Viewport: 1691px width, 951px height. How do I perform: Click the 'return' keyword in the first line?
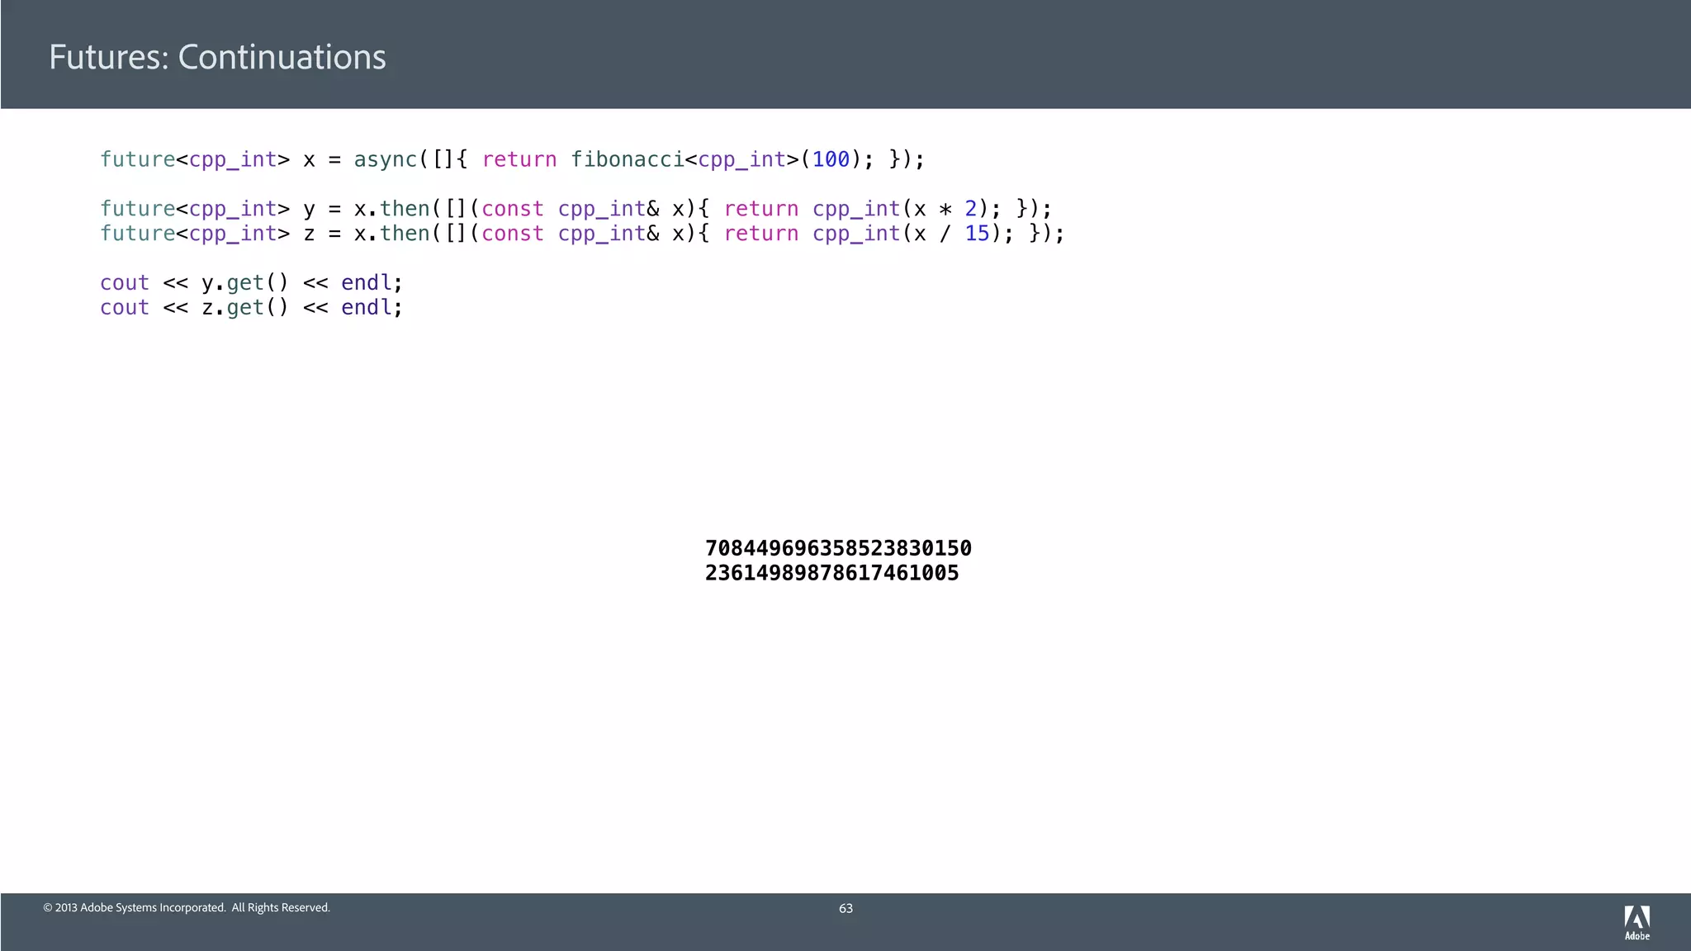(x=519, y=159)
